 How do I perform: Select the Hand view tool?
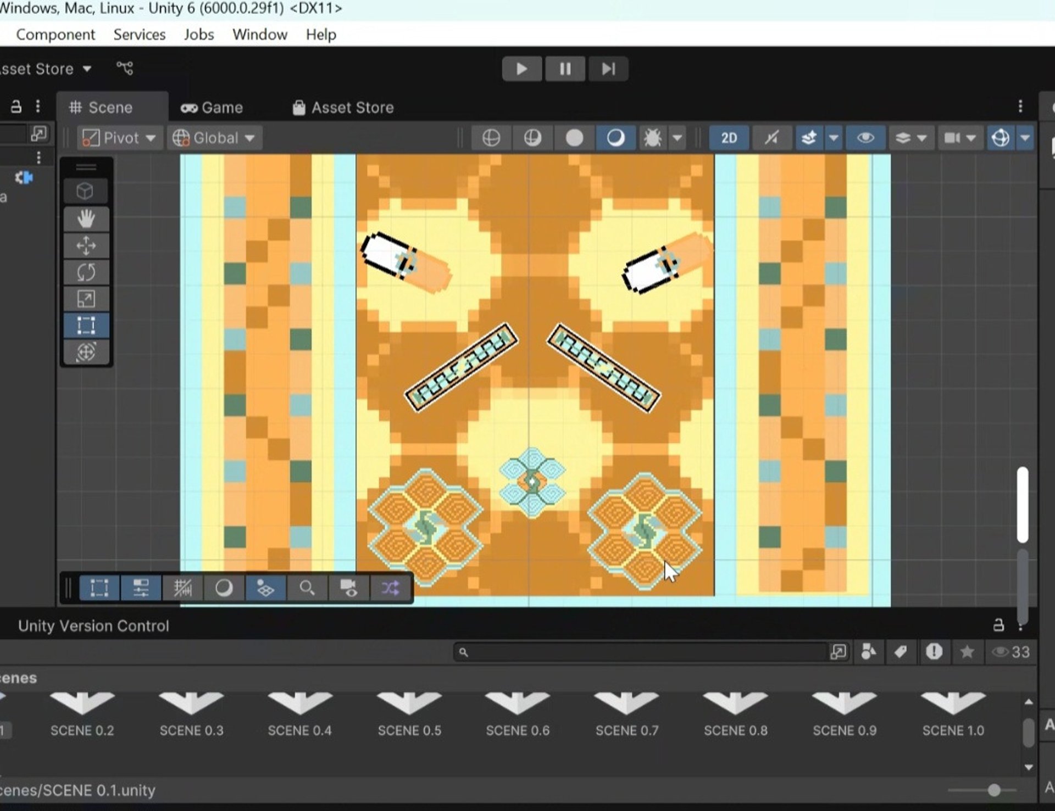point(86,219)
